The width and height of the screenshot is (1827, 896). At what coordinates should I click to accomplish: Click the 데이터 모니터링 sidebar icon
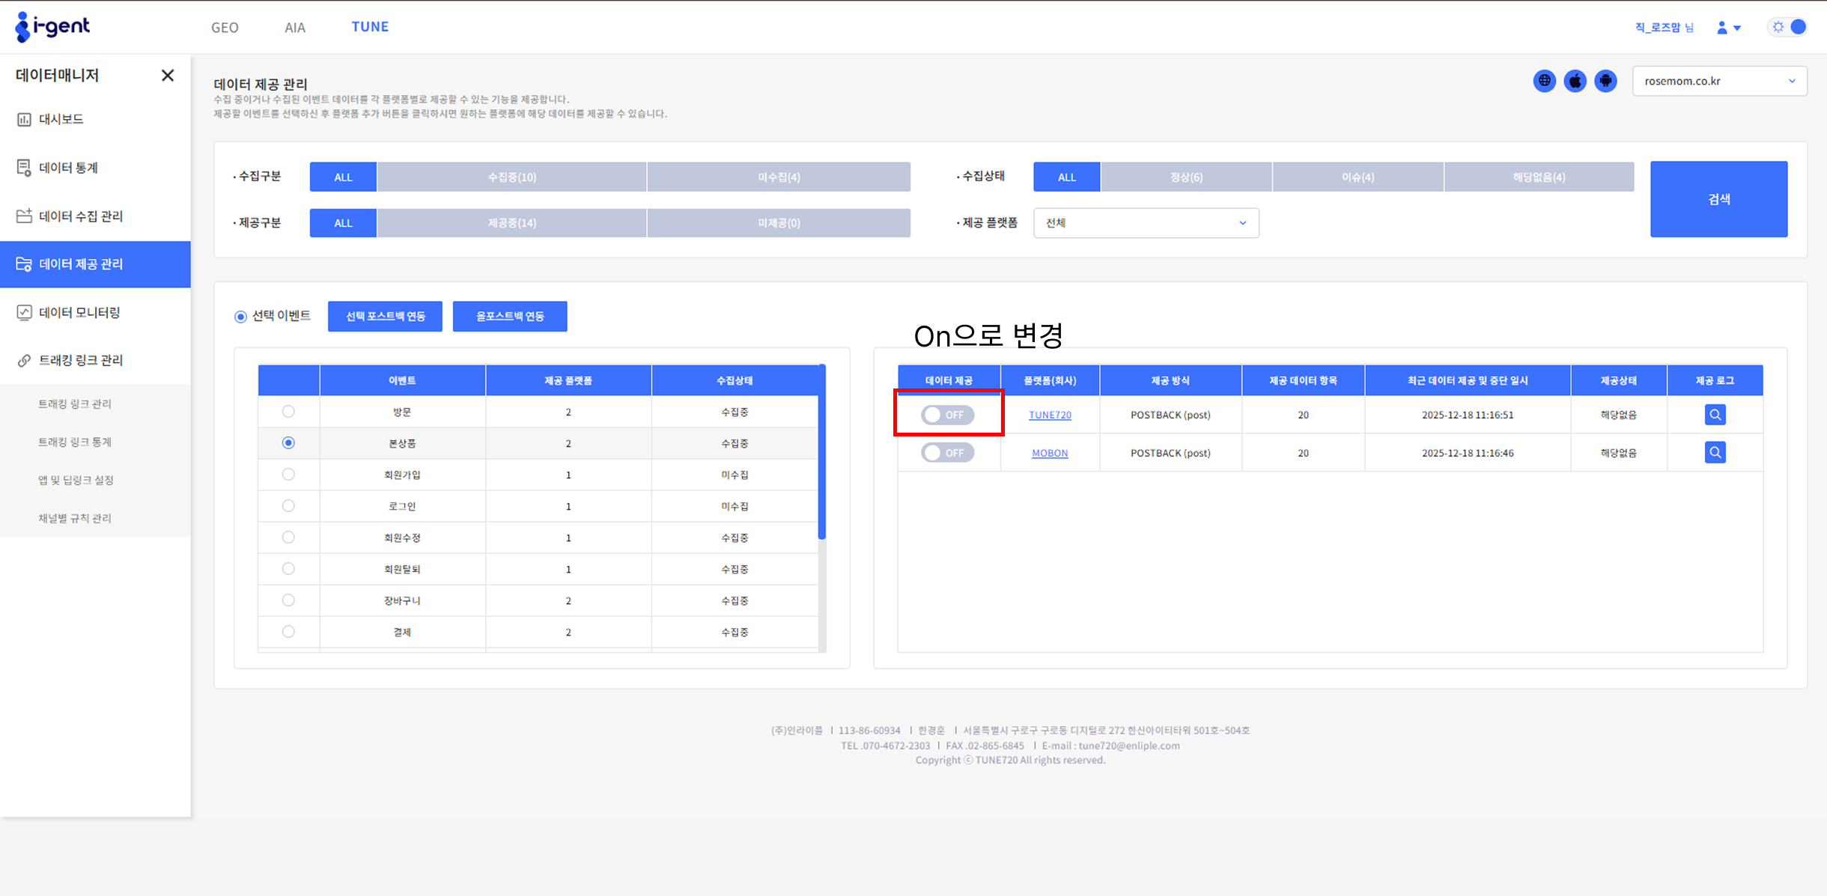point(24,313)
